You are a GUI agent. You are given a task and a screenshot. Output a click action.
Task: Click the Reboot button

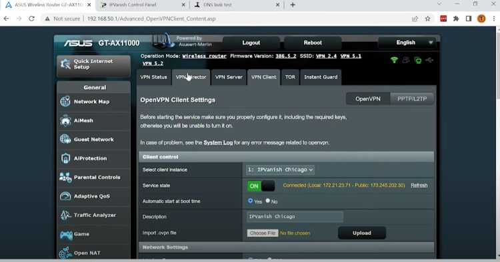[x=313, y=43]
